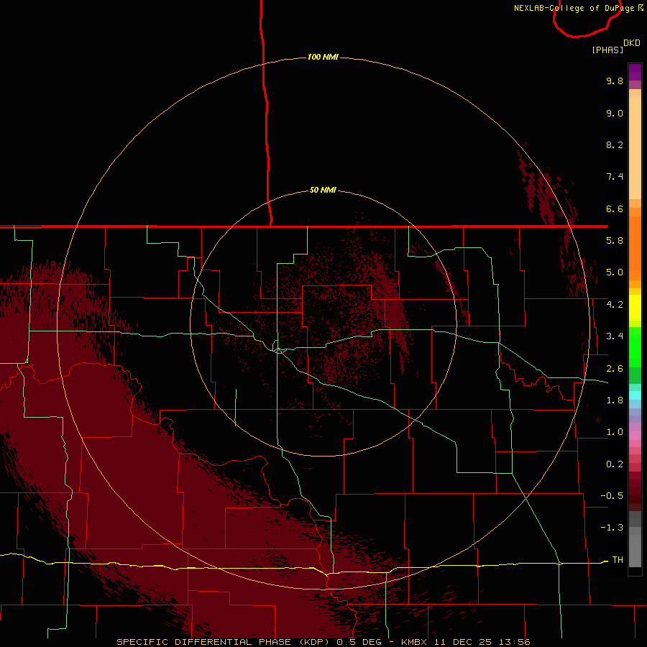Click the 1.8 legend value
This screenshot has width=647, height=647.
coord(615,400)
